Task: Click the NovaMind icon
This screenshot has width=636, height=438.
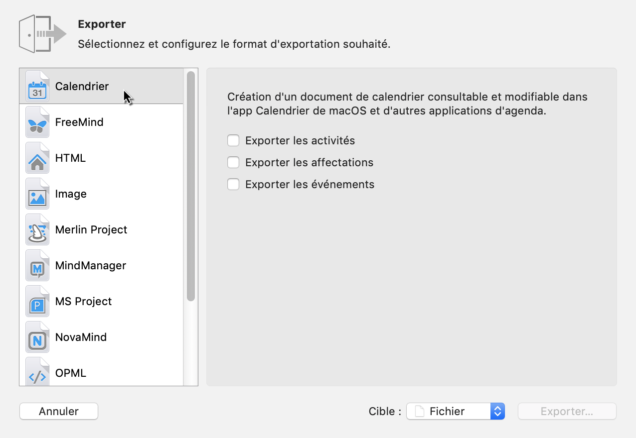Action: click(37, 336)
